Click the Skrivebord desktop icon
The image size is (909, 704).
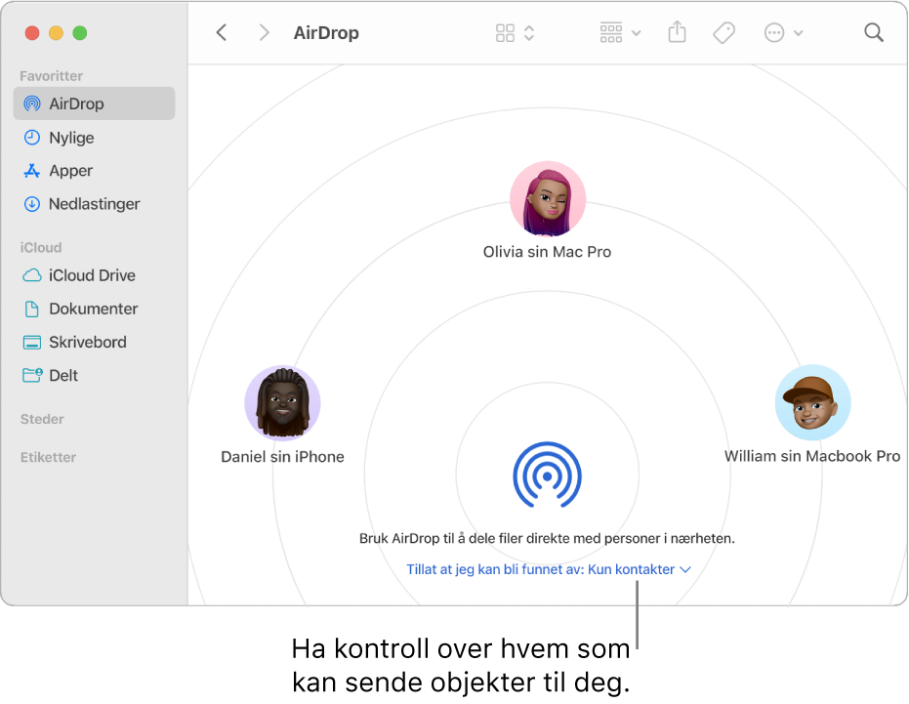click(x=32, y=342)
